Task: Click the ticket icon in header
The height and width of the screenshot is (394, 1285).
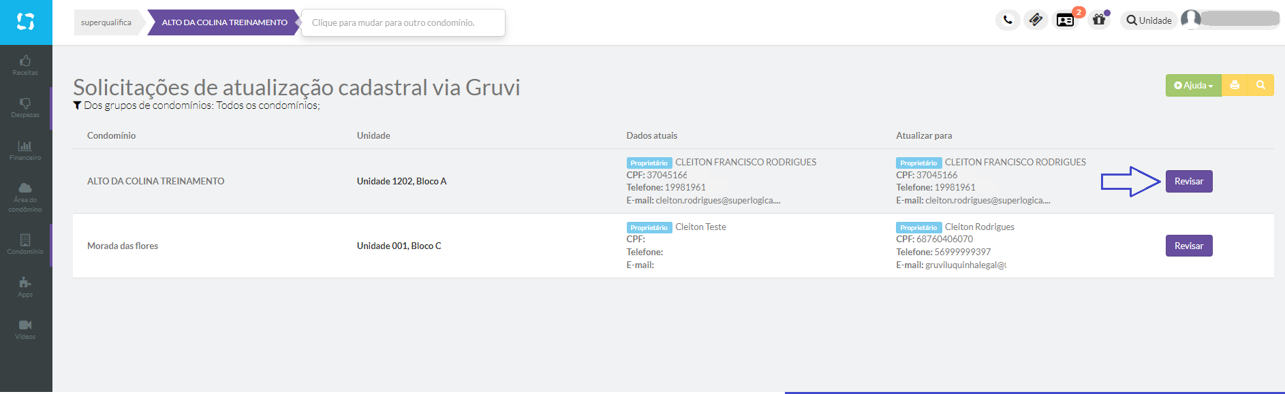Action: click(x=1036, y=20)
